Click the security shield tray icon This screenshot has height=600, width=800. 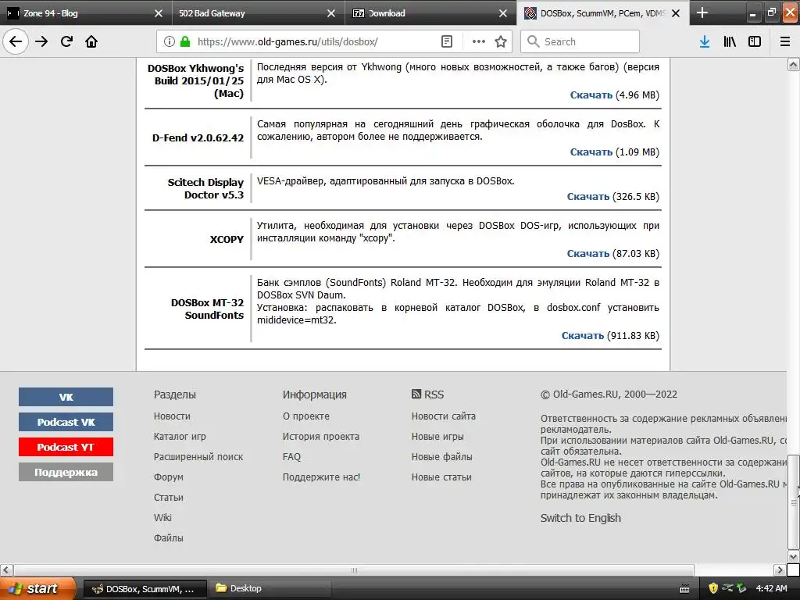click(713, 588)
